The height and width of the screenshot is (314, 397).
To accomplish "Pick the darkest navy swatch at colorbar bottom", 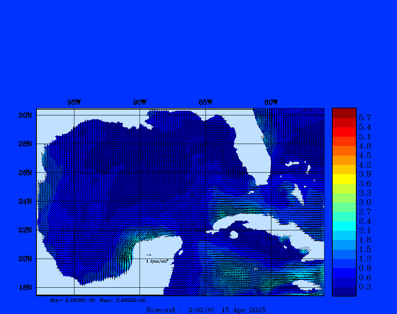I will coord(344,292).
